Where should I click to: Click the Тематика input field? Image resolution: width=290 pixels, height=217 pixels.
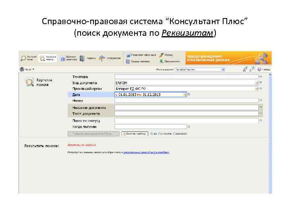186,77
